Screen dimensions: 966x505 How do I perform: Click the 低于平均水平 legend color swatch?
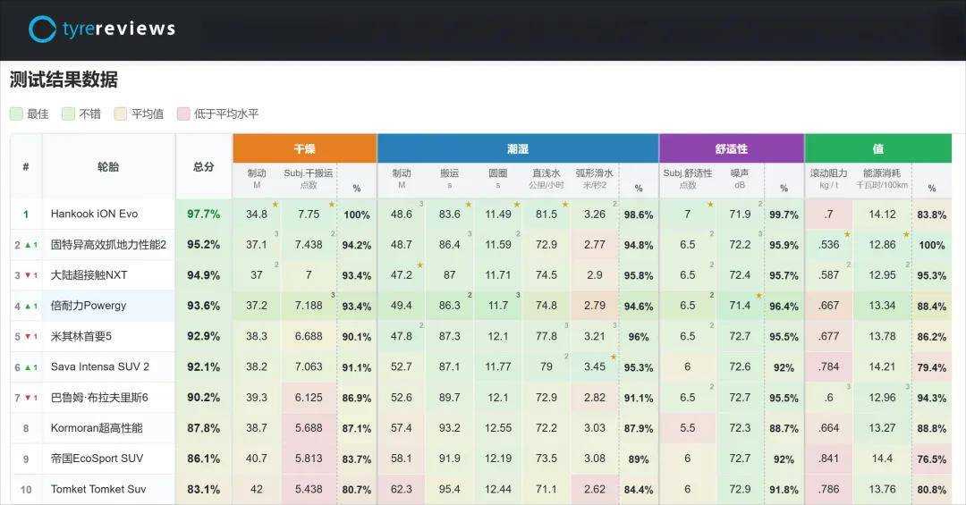[183, 114]
